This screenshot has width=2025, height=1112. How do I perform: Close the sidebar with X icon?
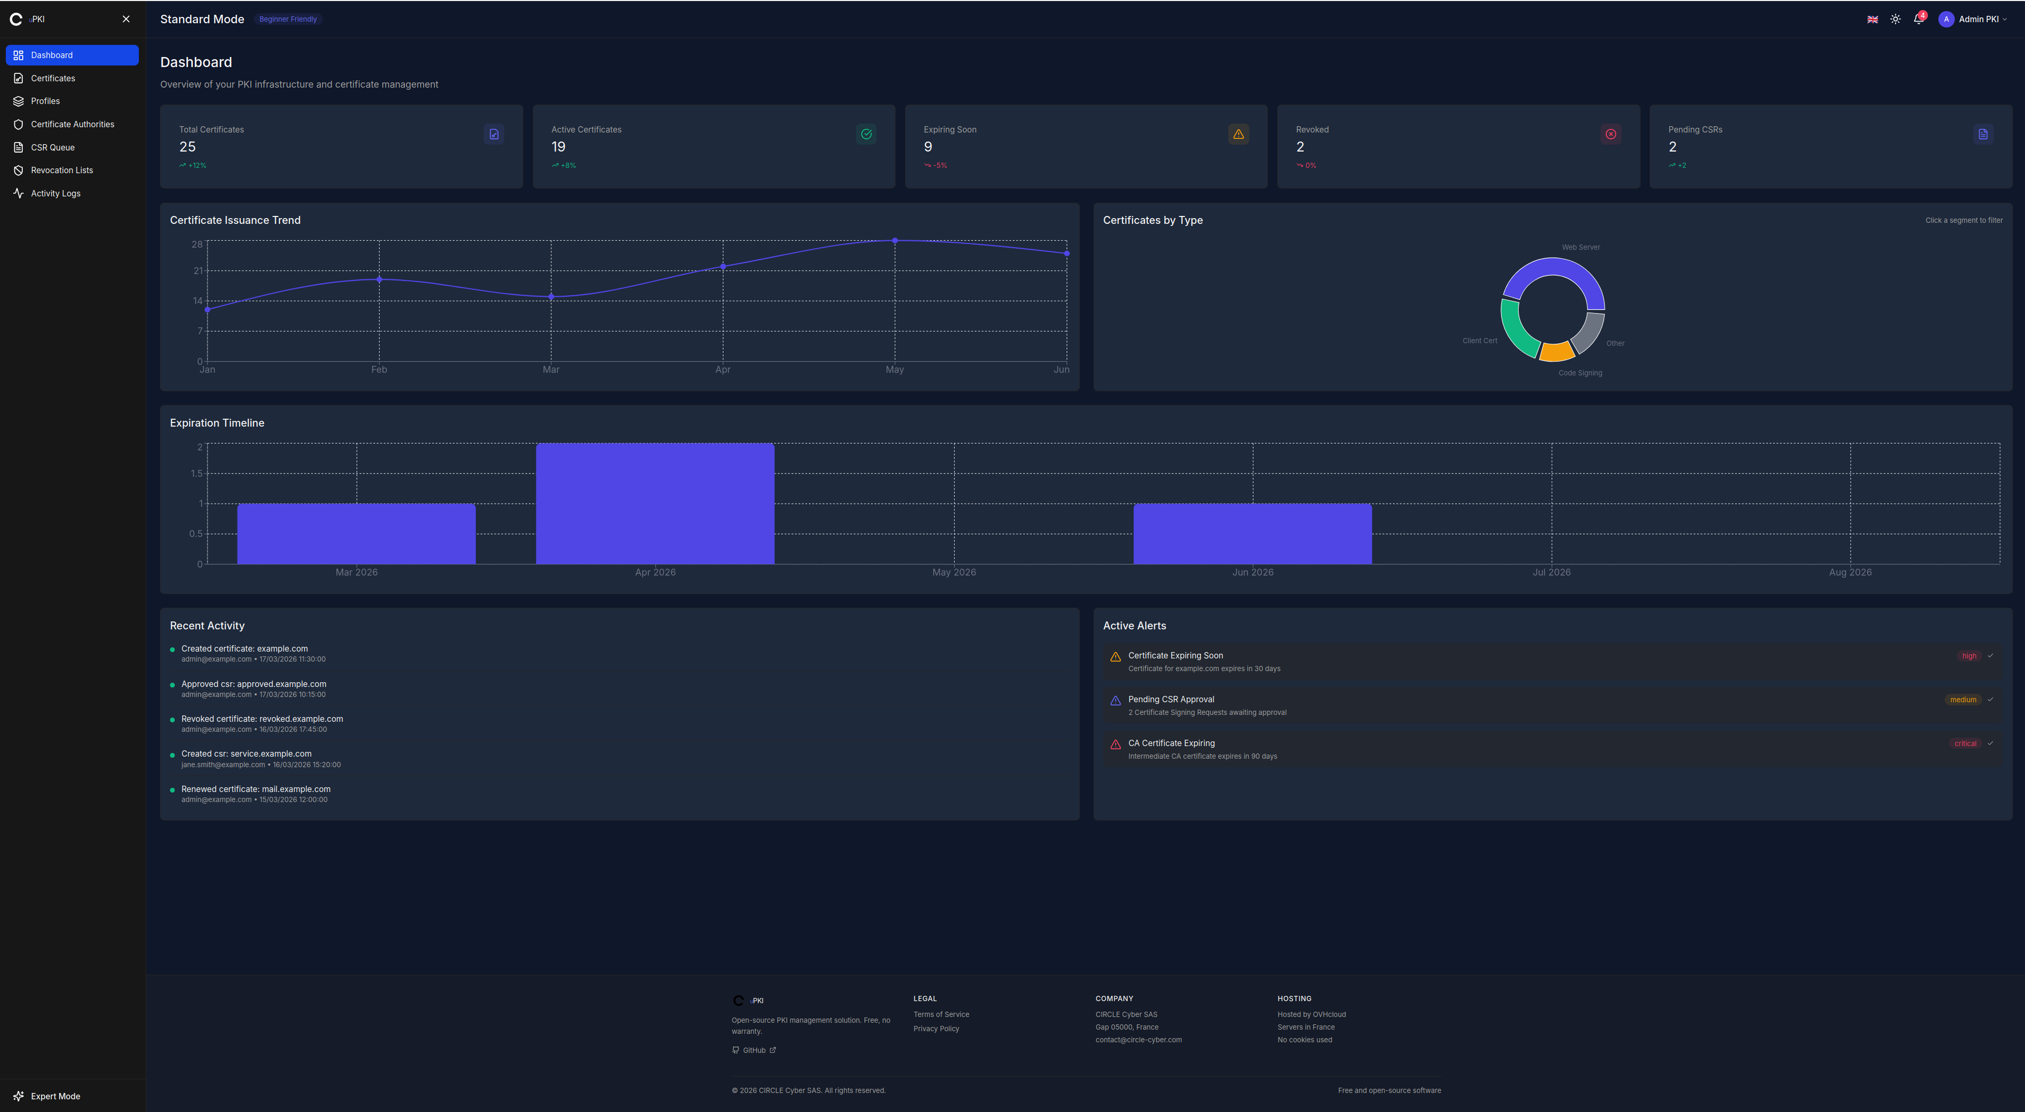[126, 19]
